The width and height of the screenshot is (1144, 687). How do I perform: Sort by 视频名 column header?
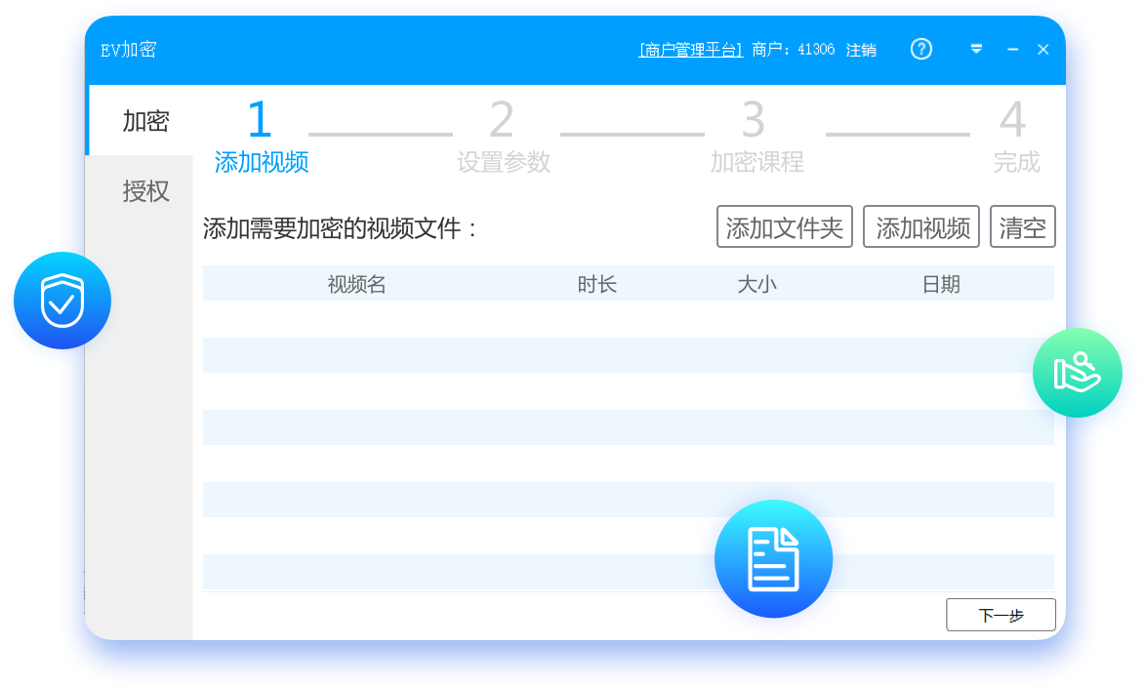click(x=356, y=284)
